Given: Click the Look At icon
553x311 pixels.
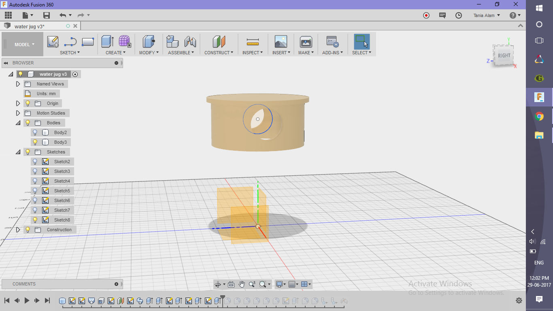Looking at the screenshot, I should 231,284.
